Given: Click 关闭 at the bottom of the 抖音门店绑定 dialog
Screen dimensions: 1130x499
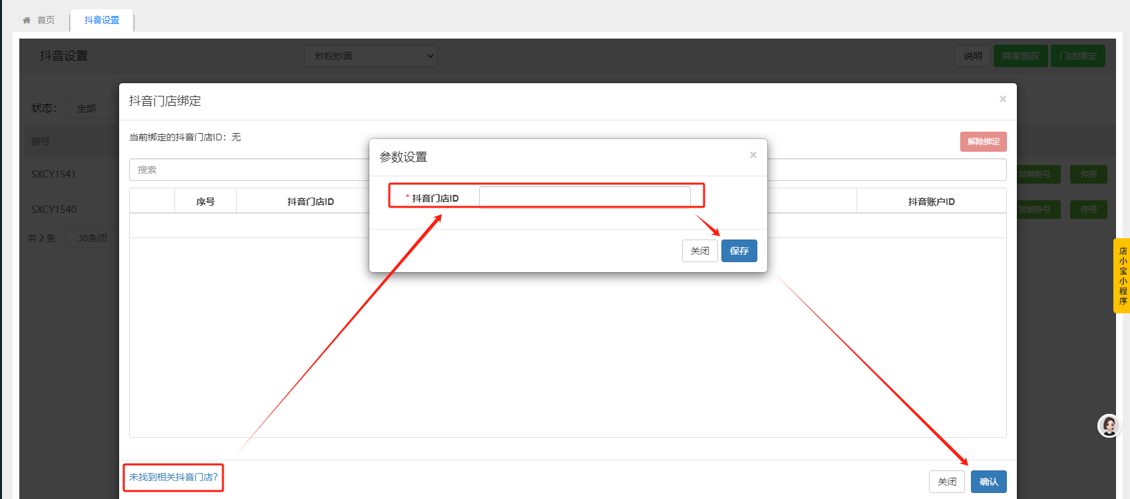Looking at the screenshot, I should click(x=947, y=482).
